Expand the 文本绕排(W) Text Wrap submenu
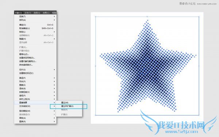Image resolution: width=219 pixels, height=137 pixels. coord(35,106)
